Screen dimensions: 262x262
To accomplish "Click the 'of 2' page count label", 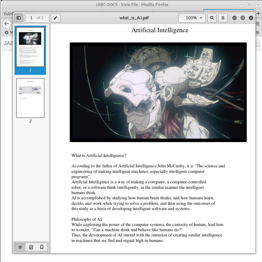I will click(40, 18).
